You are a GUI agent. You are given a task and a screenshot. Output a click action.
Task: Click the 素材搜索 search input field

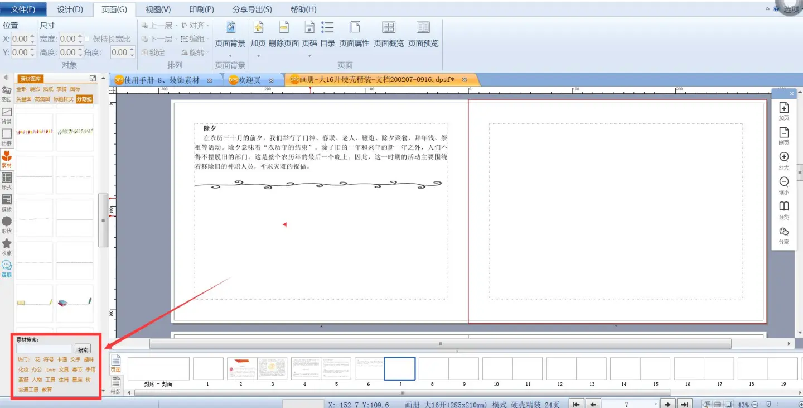click(44, 349)
